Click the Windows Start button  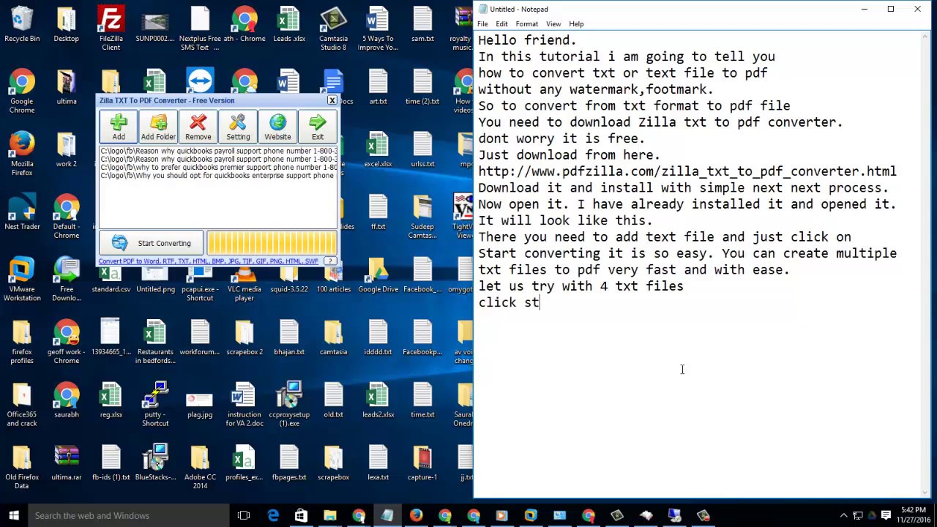[x=13, y=515]
